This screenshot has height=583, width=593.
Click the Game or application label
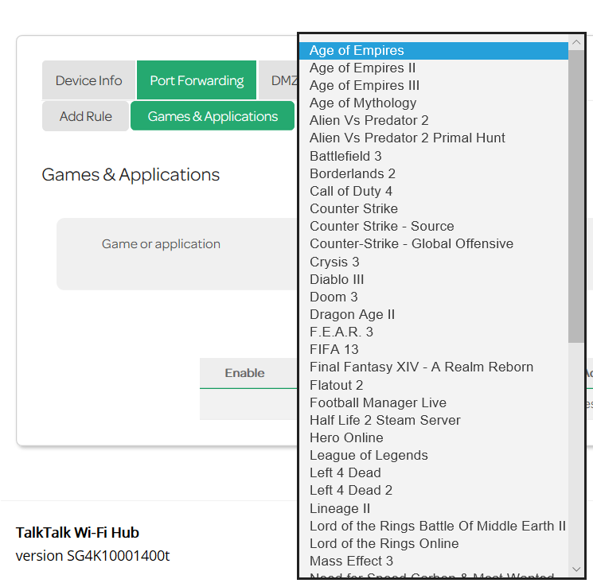pos(161,244)
